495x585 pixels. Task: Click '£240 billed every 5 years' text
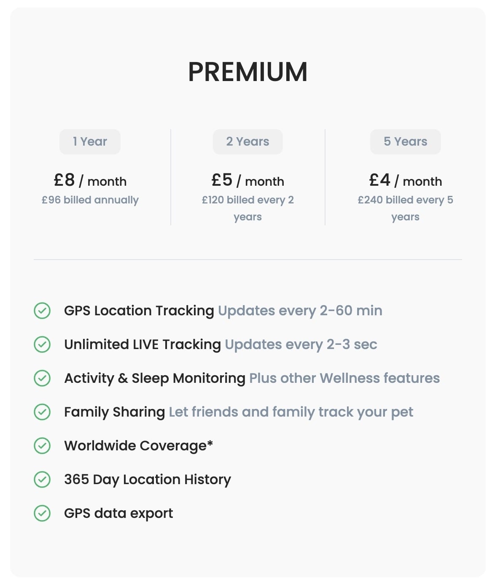[x=405, y=208]
